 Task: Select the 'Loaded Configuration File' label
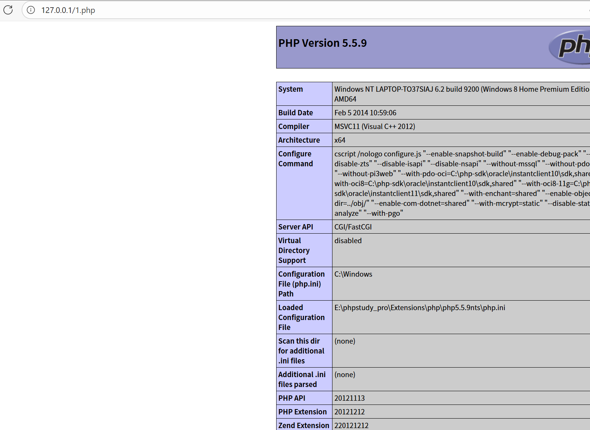point(301,317)
